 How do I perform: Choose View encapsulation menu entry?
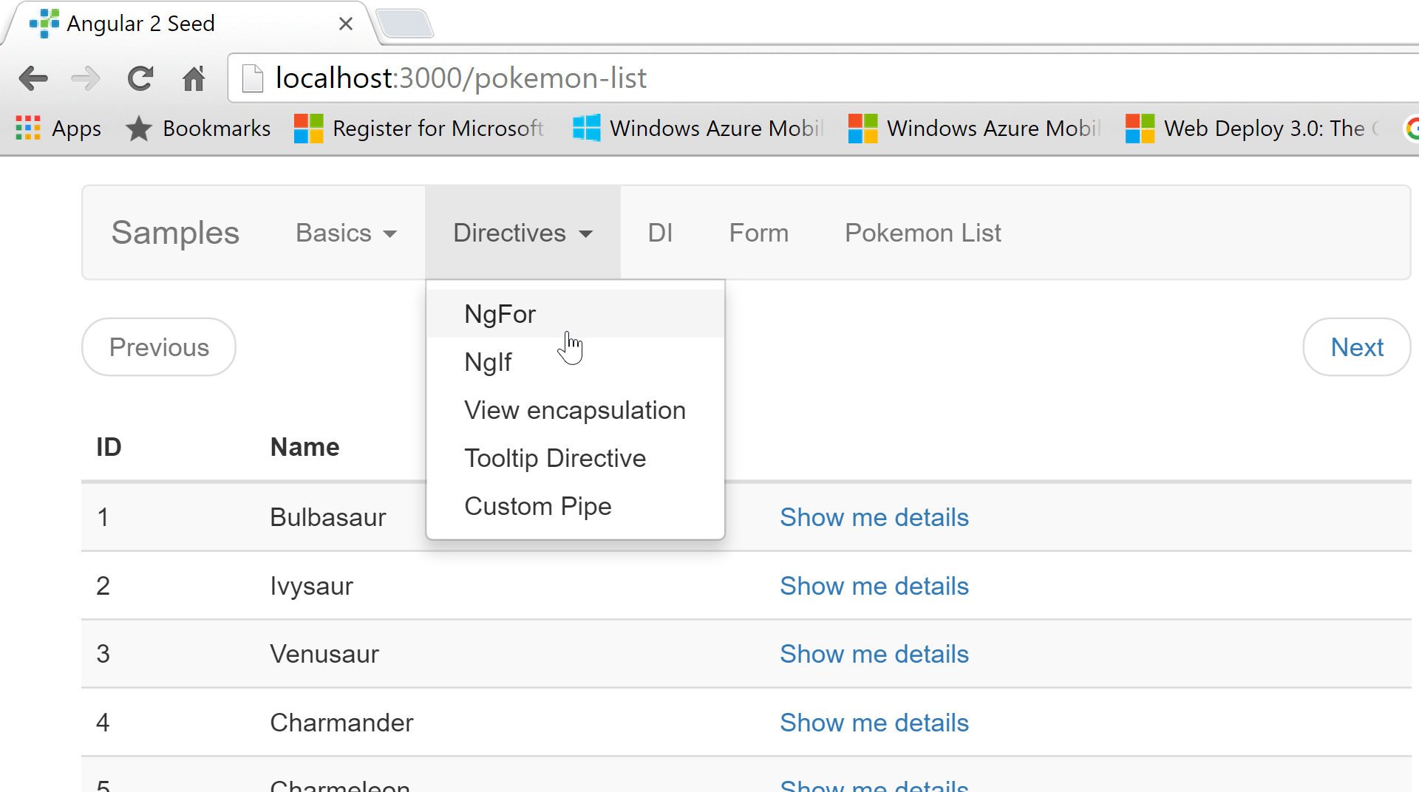[576, 410]
